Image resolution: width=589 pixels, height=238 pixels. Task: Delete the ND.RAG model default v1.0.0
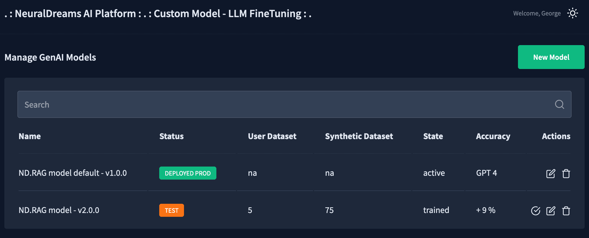coord(566,174)
